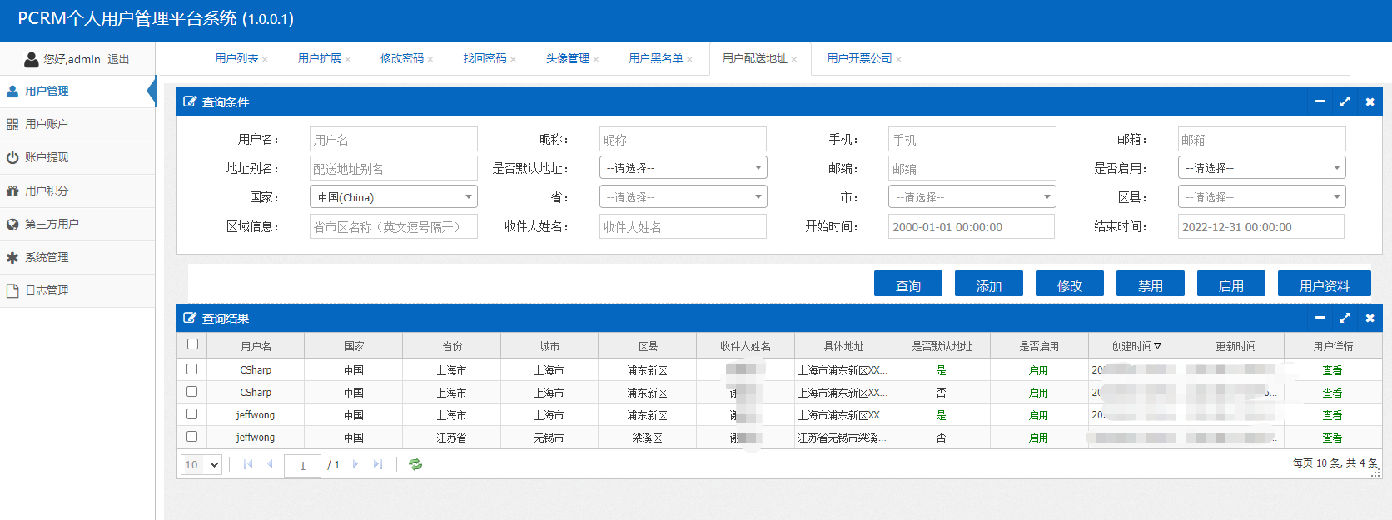Click the next page arrow icon
1392x520 pixels.
(x=355, y=465)
